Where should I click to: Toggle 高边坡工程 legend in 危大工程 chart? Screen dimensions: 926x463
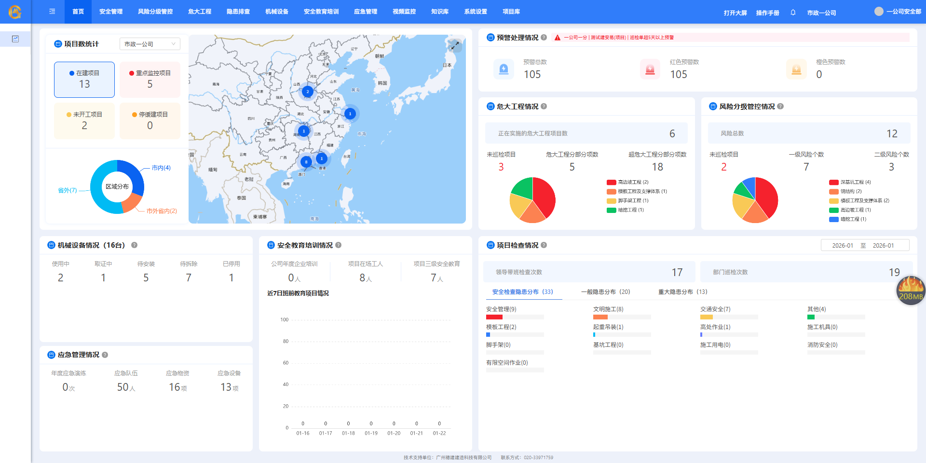(x=627, y=182)
